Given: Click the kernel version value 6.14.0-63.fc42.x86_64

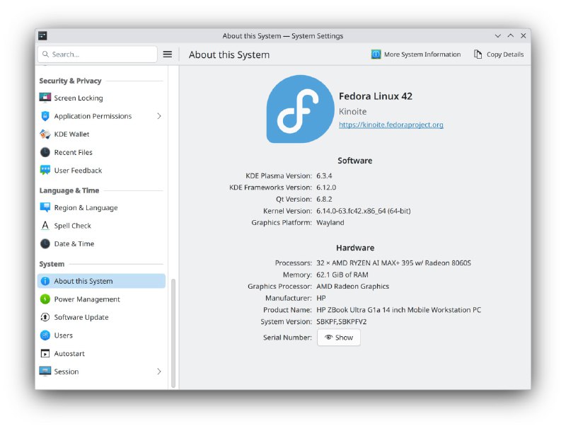Looking at the screenshot, I should coord(364,211).
